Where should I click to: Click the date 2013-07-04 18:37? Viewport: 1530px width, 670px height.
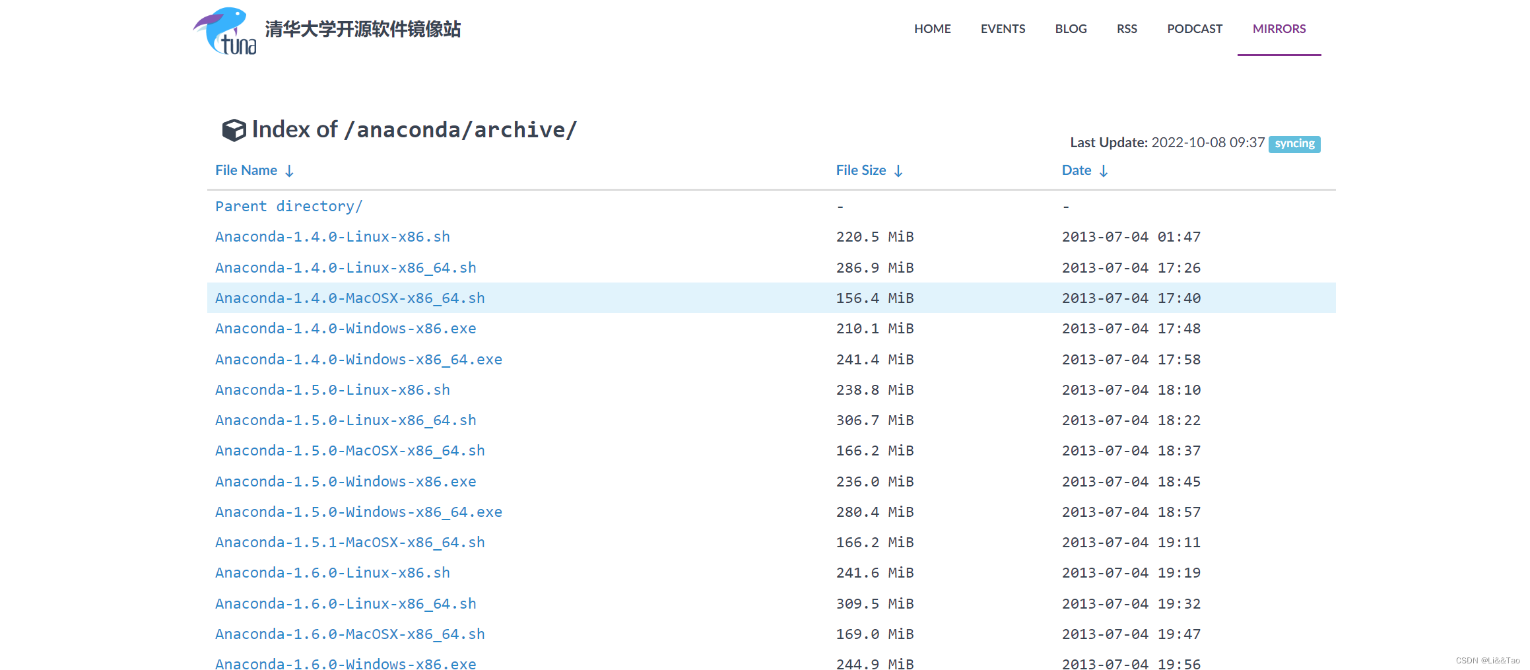pyautogui.click(x=1131, y=450)
